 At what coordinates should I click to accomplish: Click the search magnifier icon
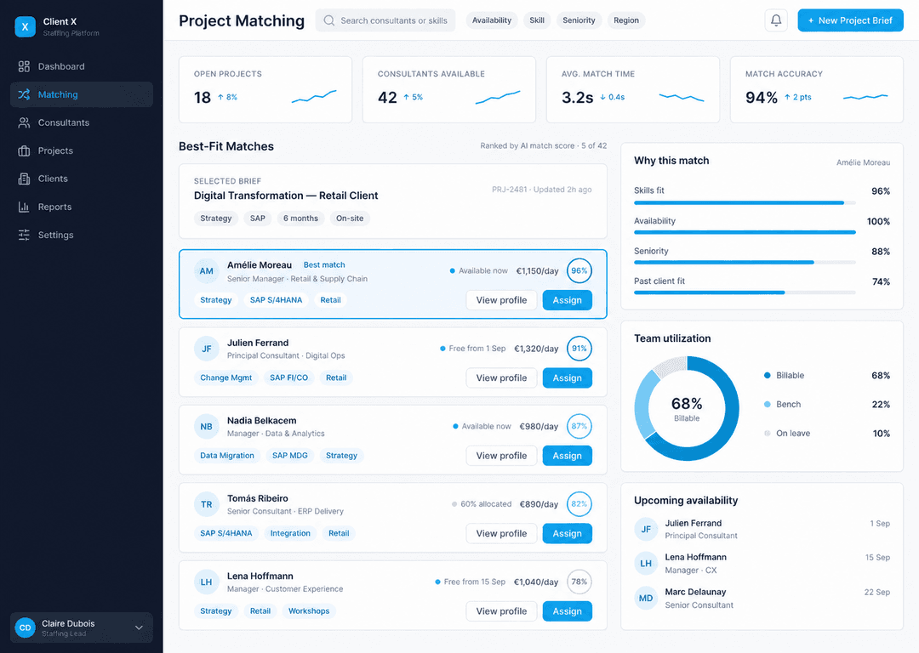pyautogui.click(x=329, y=20)
